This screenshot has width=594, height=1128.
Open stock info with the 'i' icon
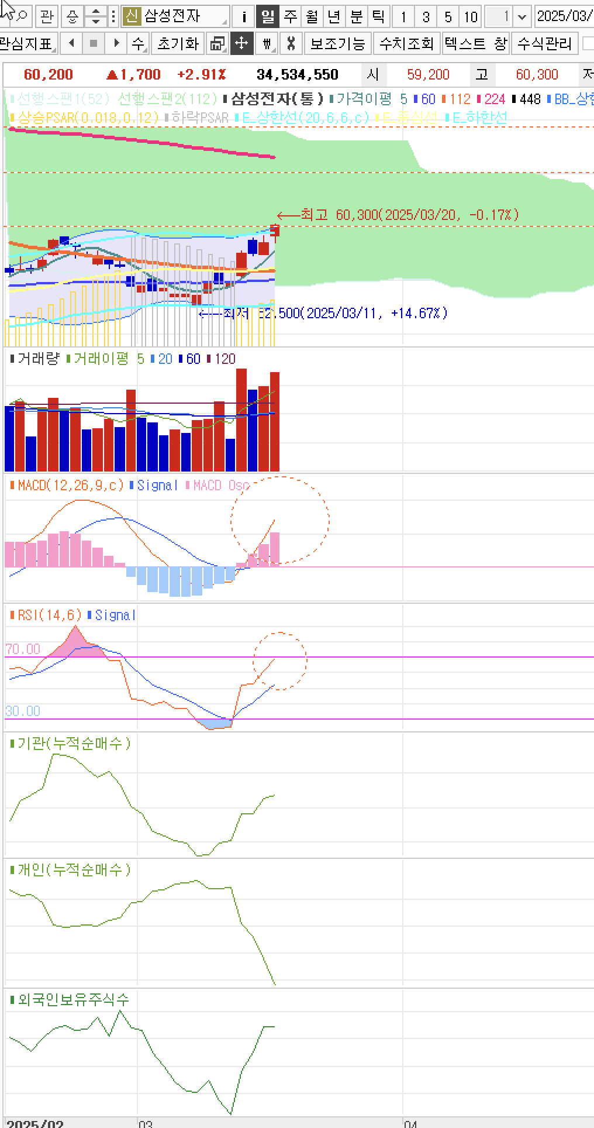[x=244, y=16]
